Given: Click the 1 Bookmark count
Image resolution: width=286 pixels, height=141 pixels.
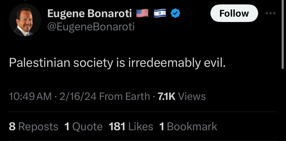Looking at the screenshot, I should [188, 126].
